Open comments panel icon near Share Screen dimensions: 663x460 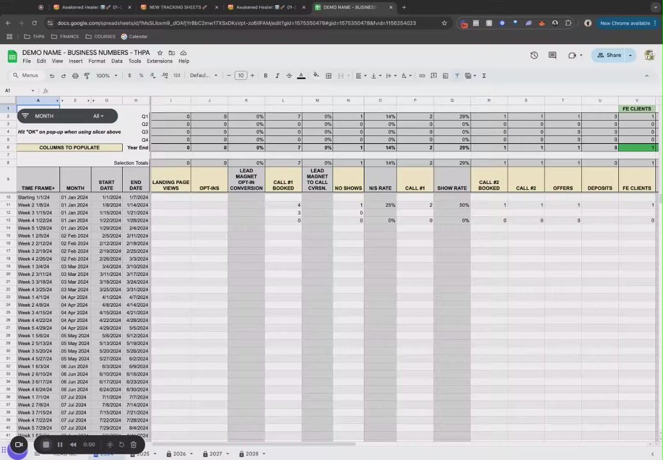click(x=552, y=56)
